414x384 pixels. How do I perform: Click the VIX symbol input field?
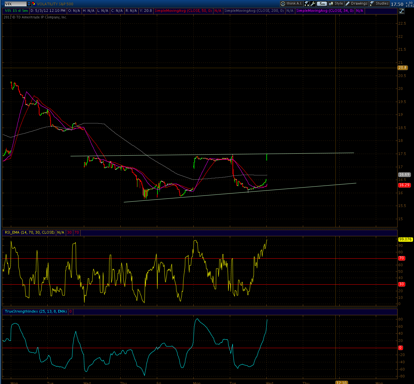[15, 4]
